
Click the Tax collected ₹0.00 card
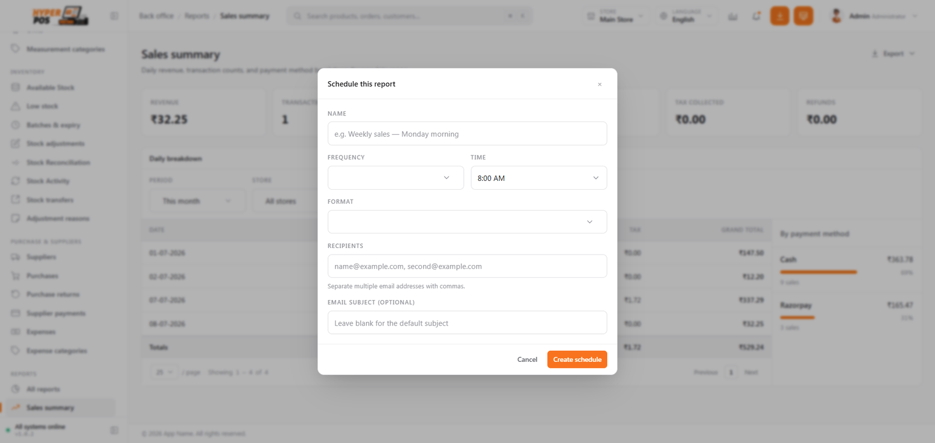(x=728, y=113)
